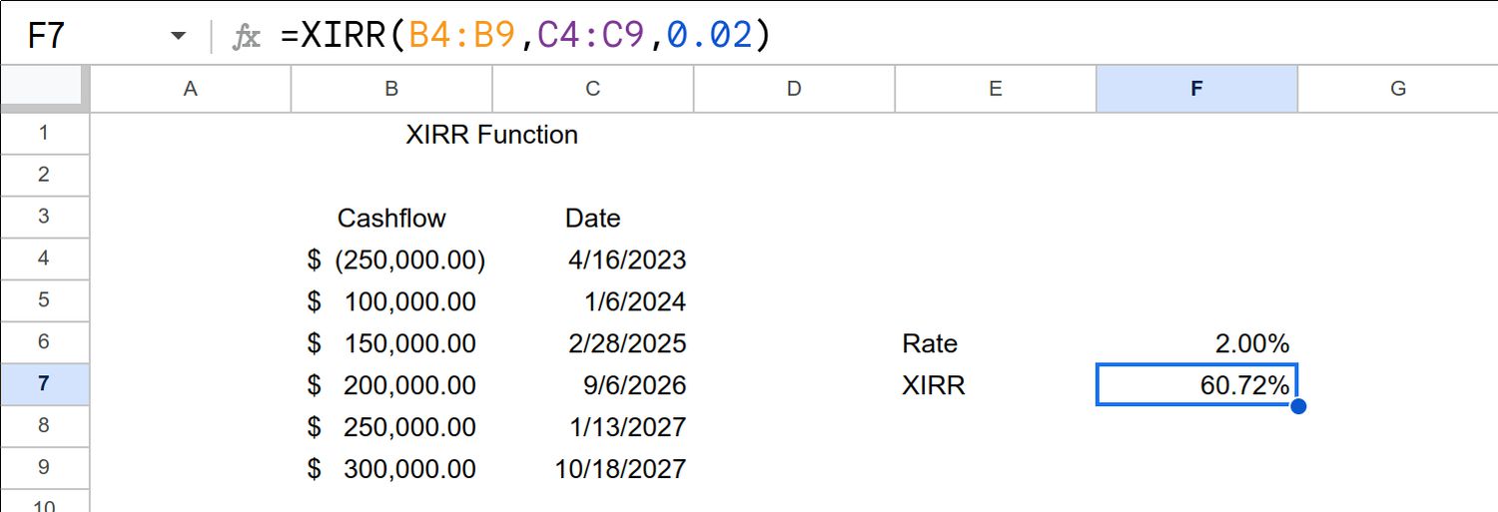This screenshot has width=1498, height=512.
Task: Select row 1 header
Action: pos(45,133)
